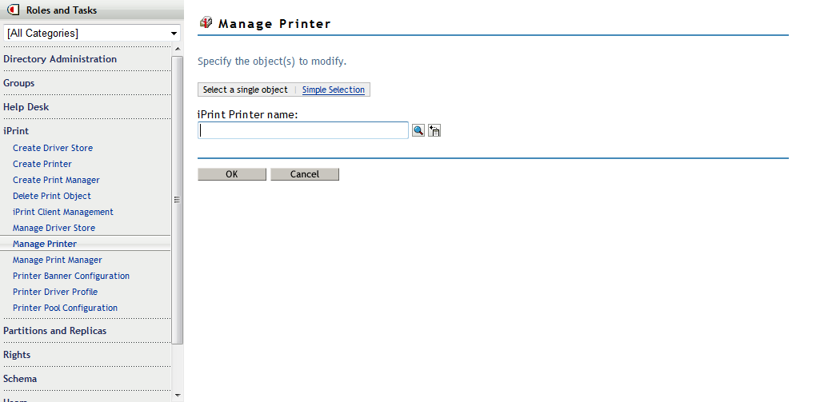816x402 pixels.
Task: Open Manage Driver Store task
Action: point(54,228)
